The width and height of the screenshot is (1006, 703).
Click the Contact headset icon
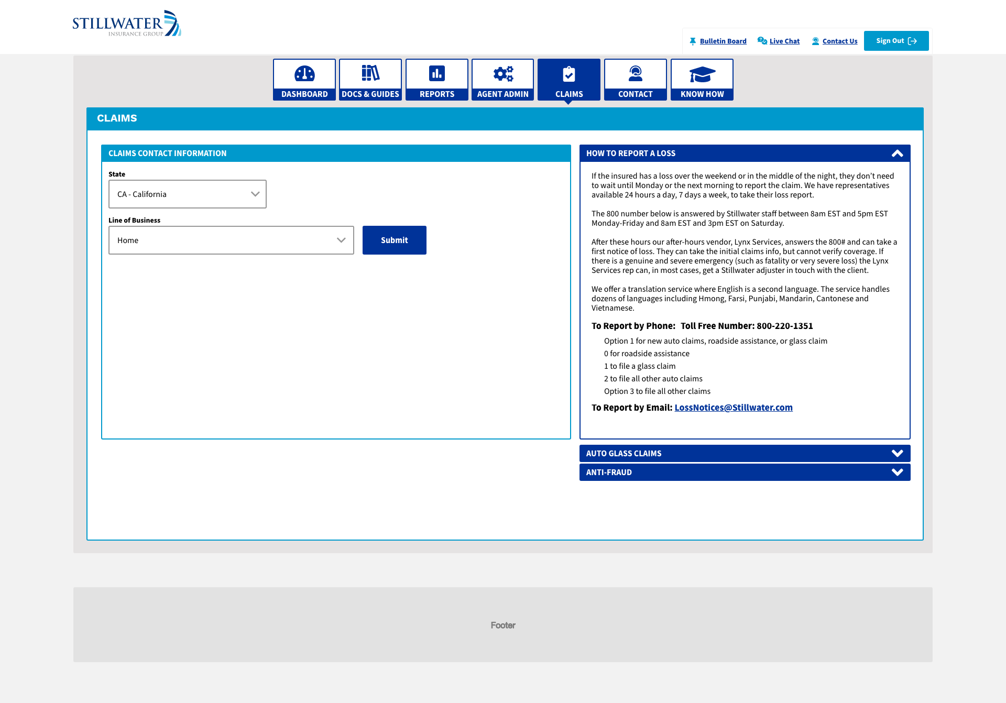[x=636, y=73]
